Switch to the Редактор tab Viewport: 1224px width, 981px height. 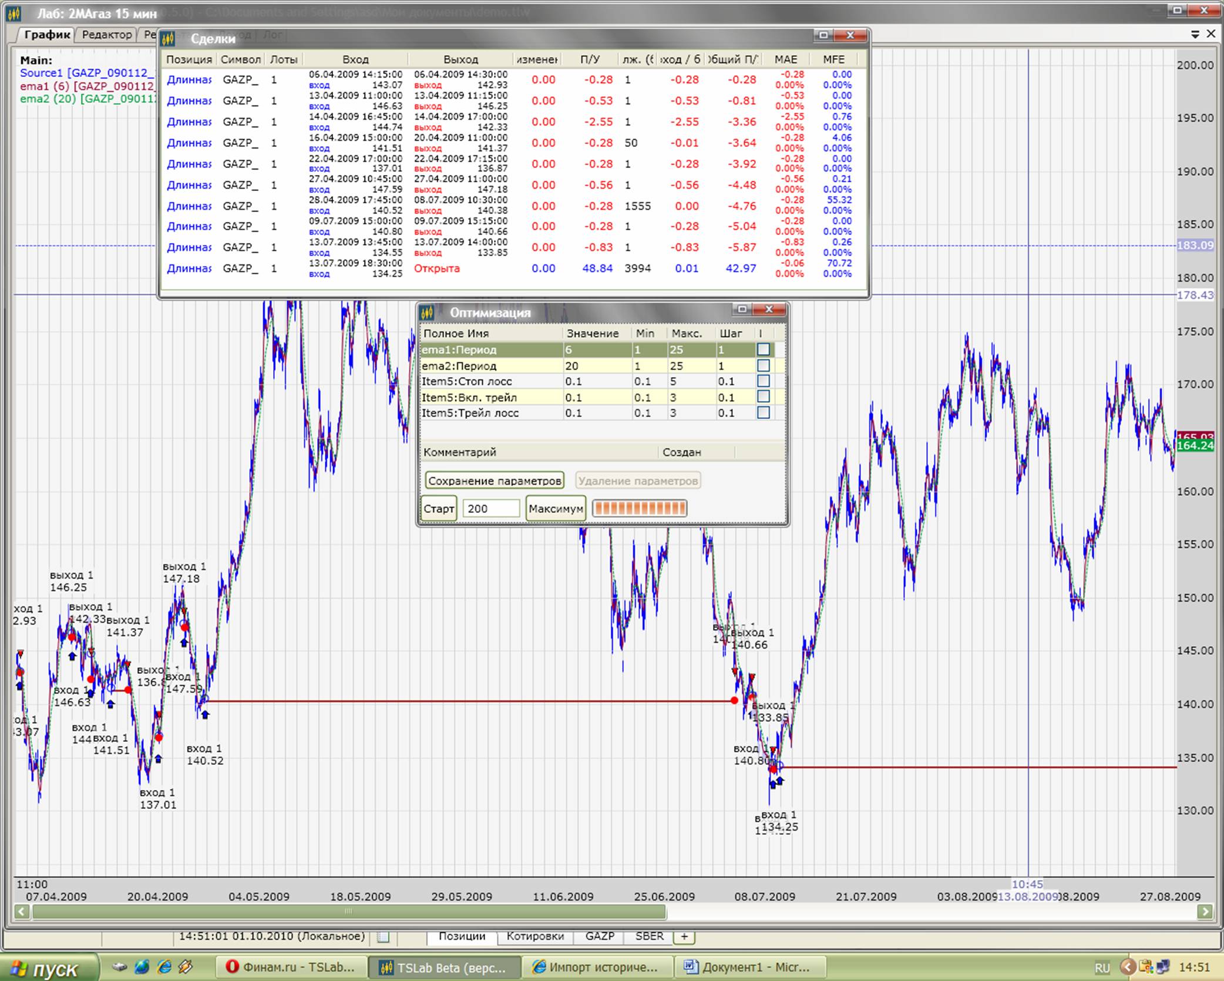pyautogui.click(x=107, y=35)
